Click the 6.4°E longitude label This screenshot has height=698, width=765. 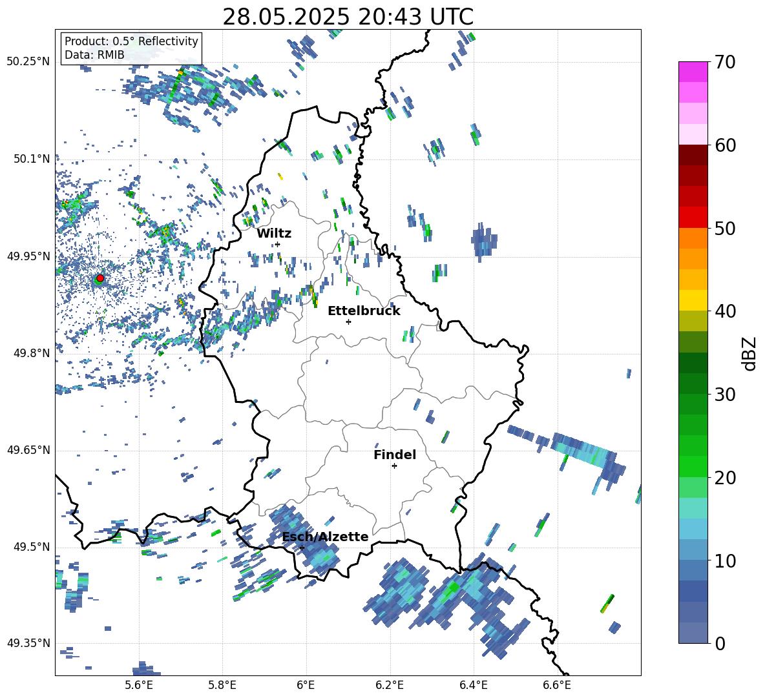click(x=473, y=685)
